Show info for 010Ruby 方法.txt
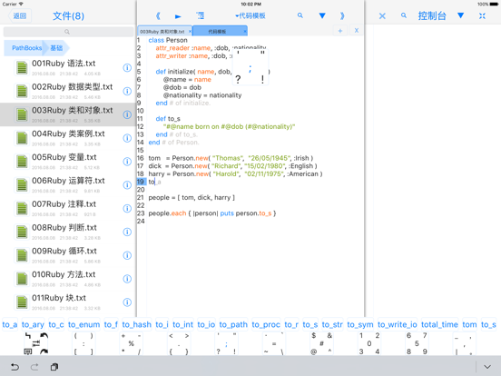Screen dimensions: 501x376 click(x=127, y=279)
